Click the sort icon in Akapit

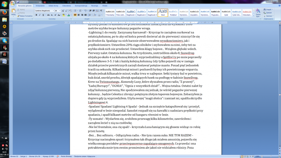(x=97, y=11)
